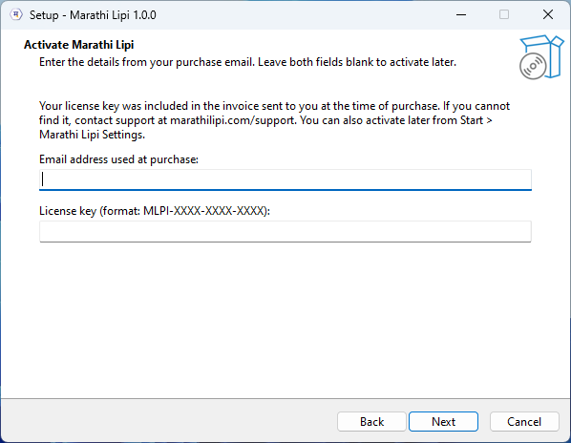571x443 pixels.
Task: Close the setup window
Action: pos(548,15)
